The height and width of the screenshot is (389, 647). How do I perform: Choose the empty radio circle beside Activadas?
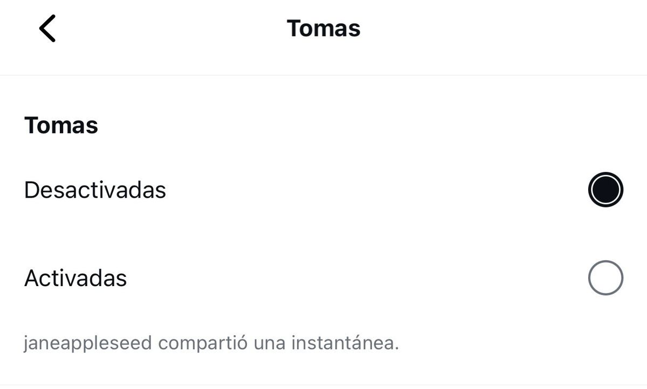click(605, 278)
